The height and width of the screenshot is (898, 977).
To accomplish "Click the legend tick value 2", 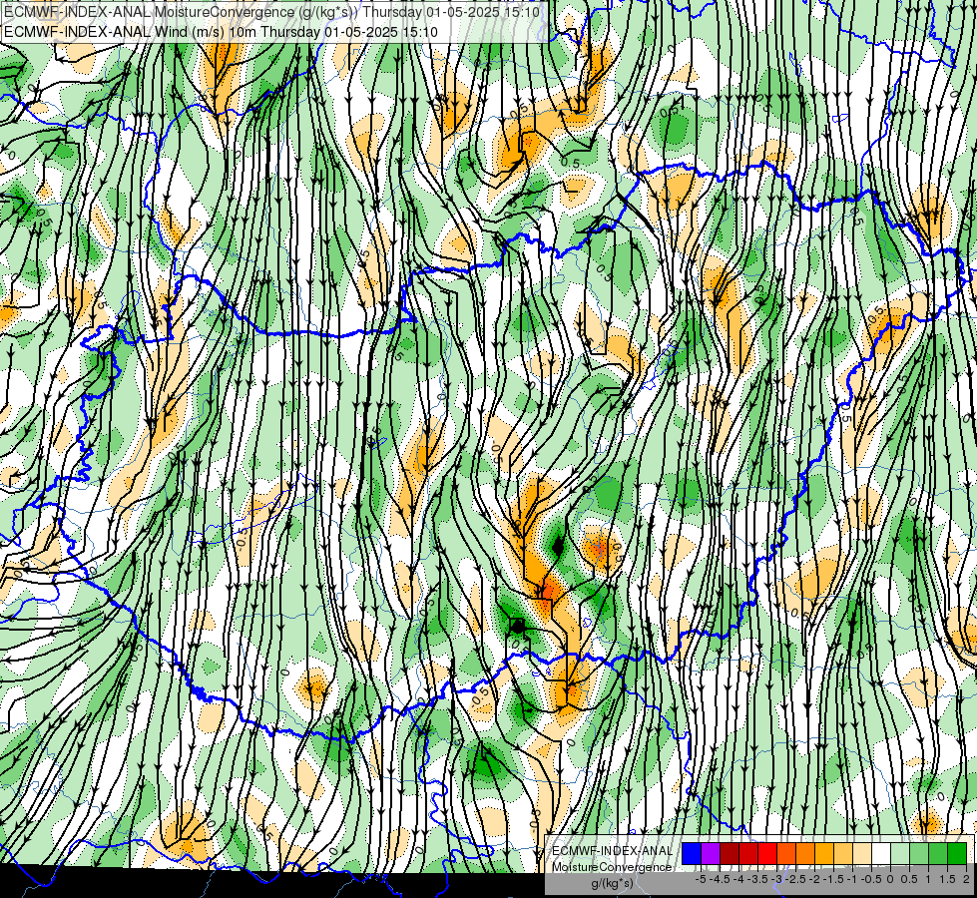I will [x=966, y=879].
